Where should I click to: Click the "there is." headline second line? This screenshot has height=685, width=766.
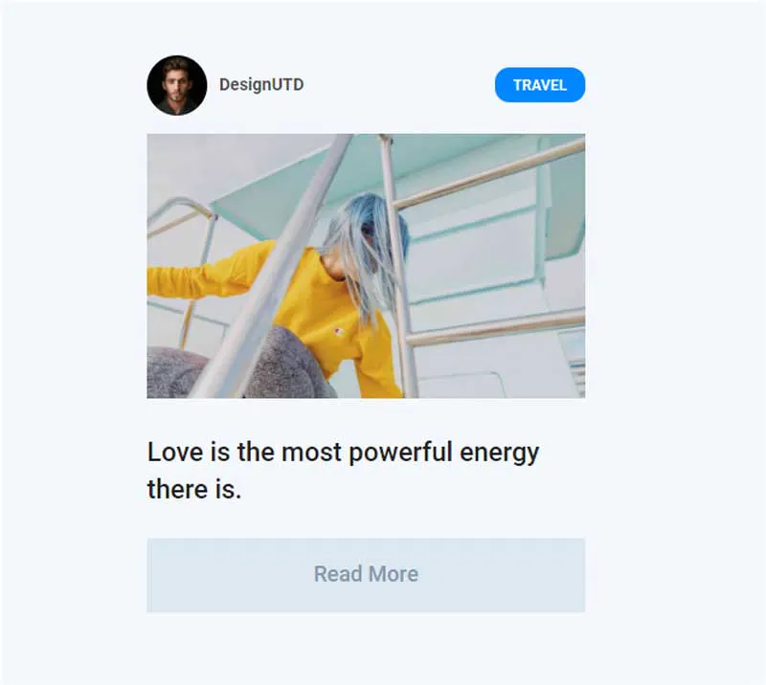(194, 489)
